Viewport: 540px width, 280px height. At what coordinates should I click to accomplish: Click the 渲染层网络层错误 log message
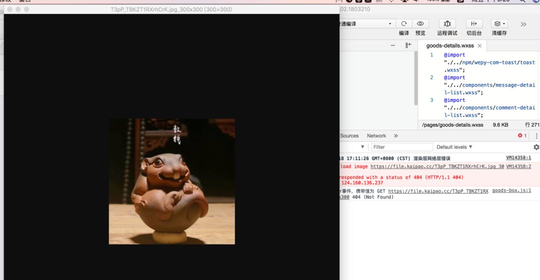[431, 158]
